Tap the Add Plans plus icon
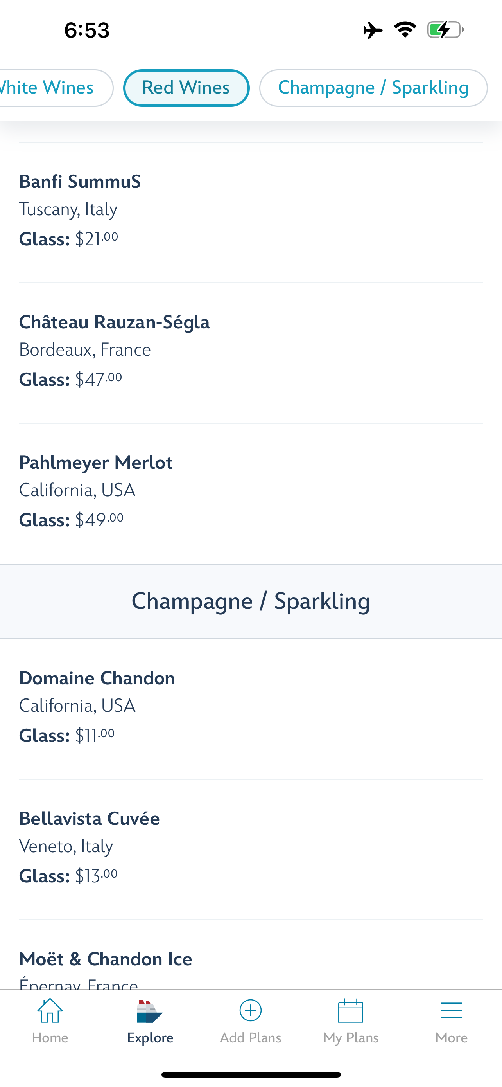502x1087 pixels. (x=250, y=1010)
